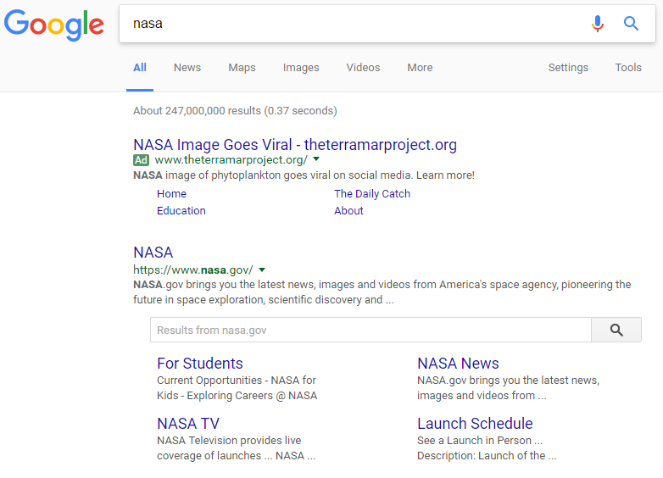Expand the dropdown arrow beside nasa.gov URL

pos(262,270)
